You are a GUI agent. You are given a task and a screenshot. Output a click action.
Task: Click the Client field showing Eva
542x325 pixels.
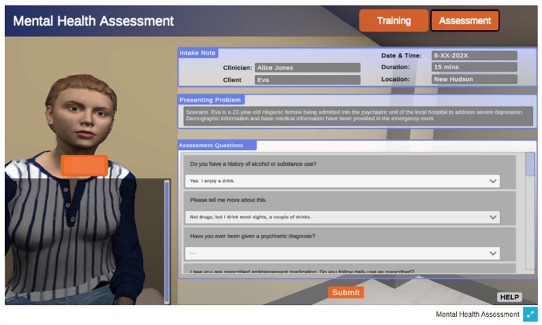click(307, 80)
